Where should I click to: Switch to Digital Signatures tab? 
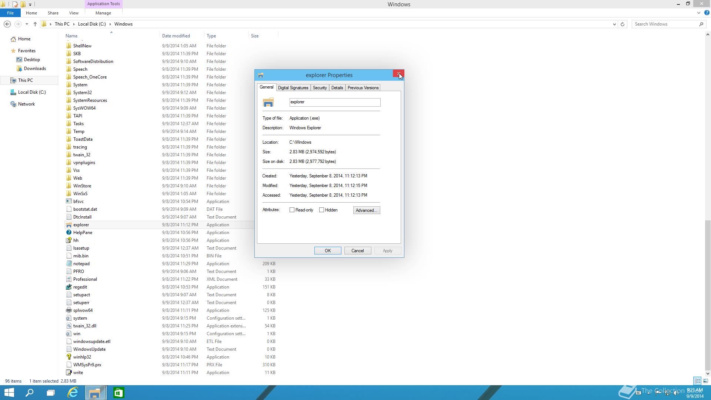pos(293,88)
